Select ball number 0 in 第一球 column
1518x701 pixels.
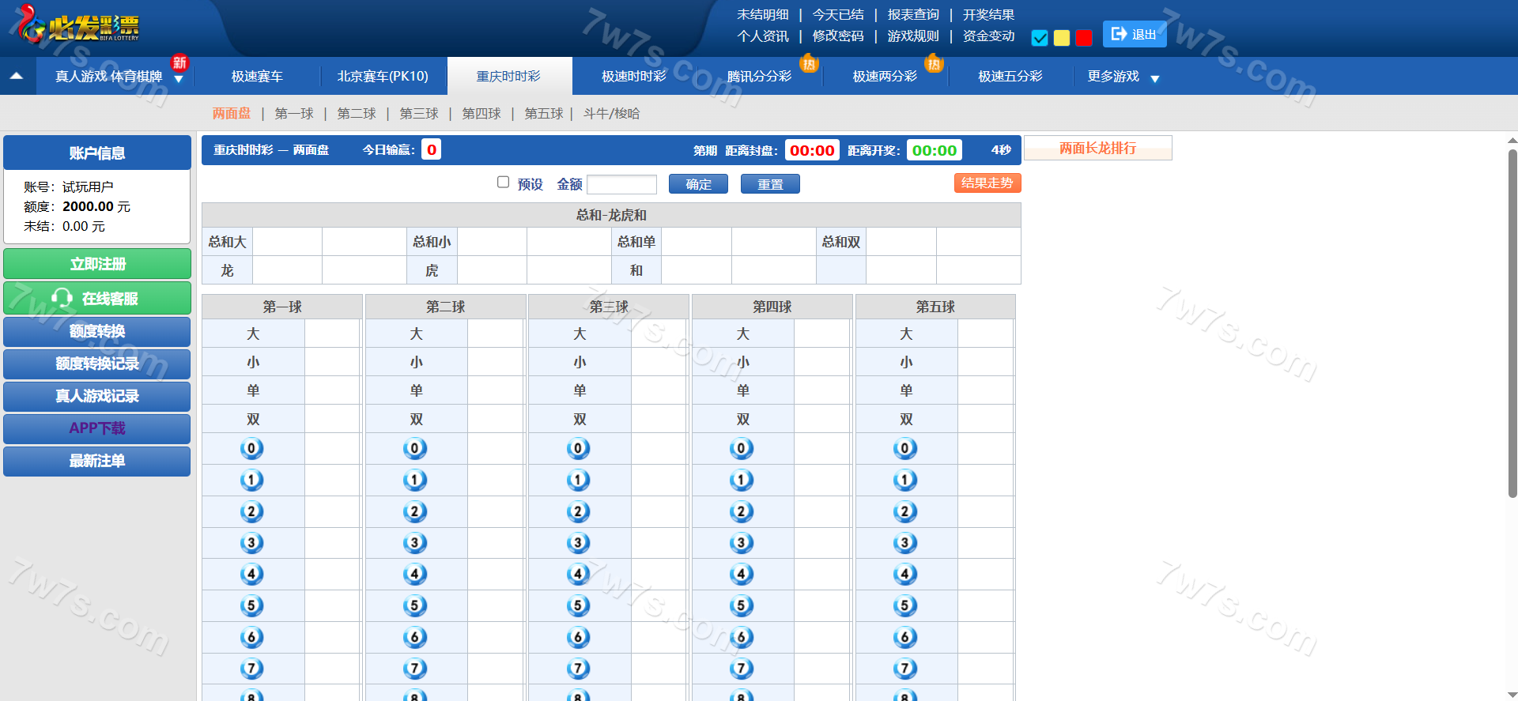(251, 449)
